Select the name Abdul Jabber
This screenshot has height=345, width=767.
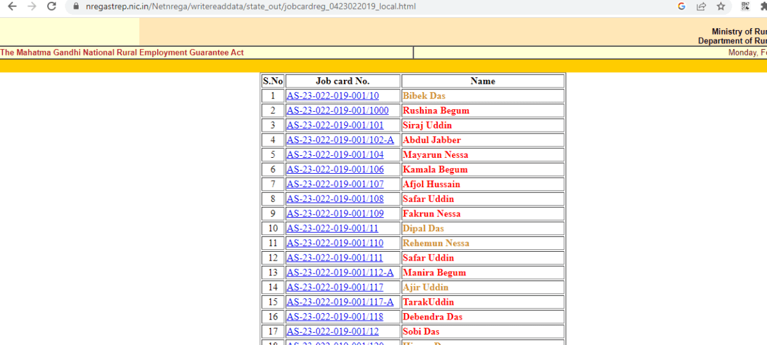coord(431,140)
